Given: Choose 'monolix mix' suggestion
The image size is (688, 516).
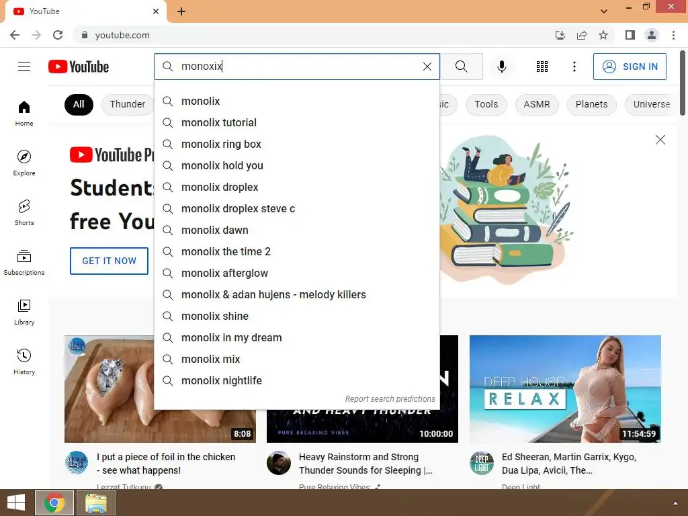Looking at the screenshot, I should tap(296, 359).
